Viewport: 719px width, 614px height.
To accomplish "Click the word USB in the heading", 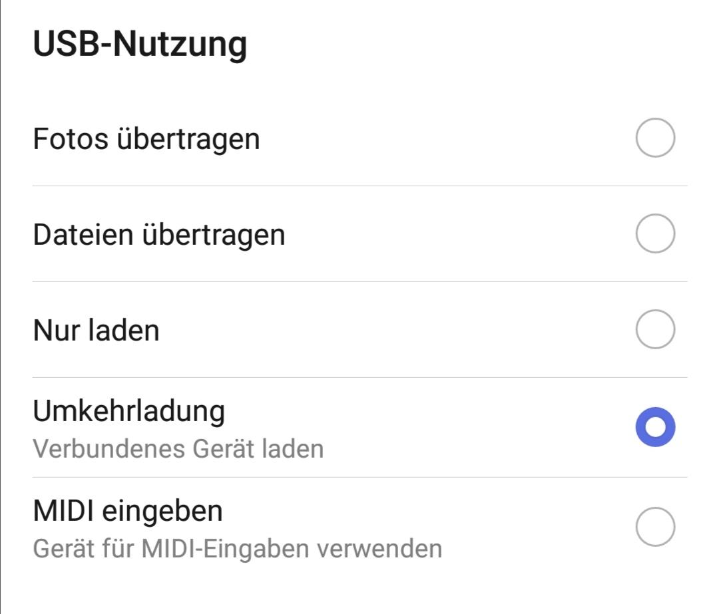I will pyautogui.click(x=65, y=45).
